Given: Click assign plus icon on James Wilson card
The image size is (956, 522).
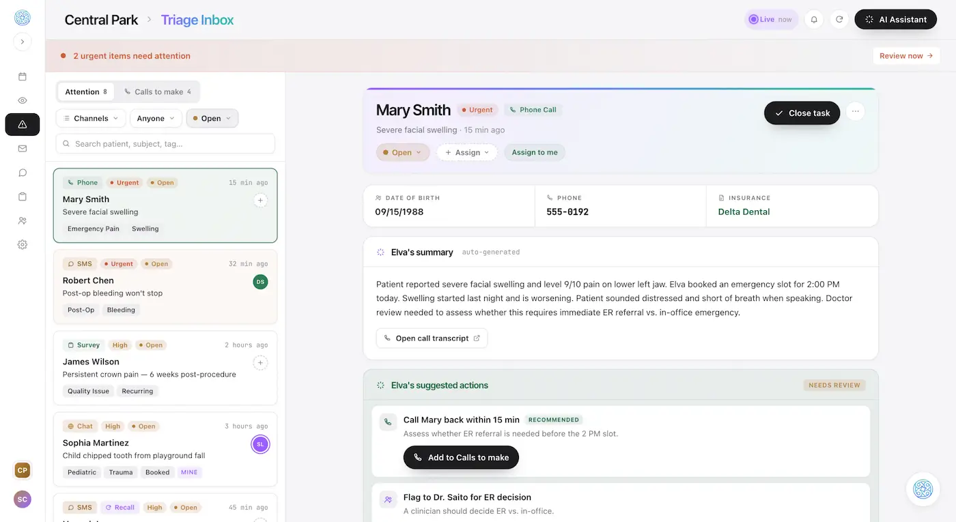Looking at the screenshot, I should (260, 362).
